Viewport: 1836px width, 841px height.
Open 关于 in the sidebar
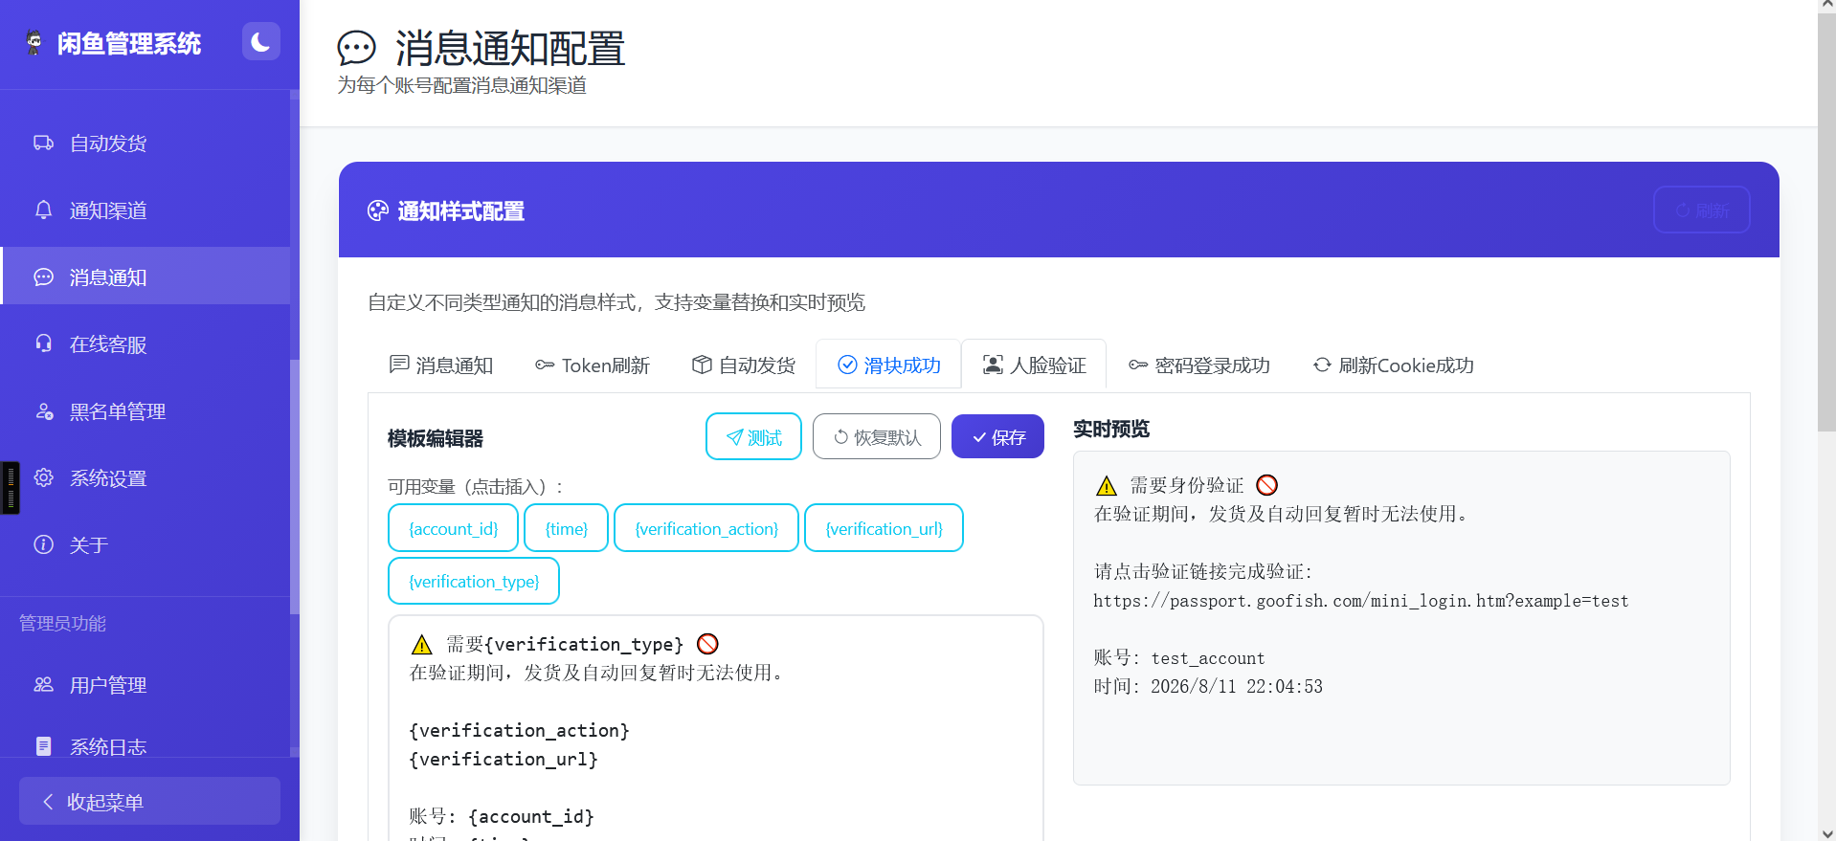(146, 544)
